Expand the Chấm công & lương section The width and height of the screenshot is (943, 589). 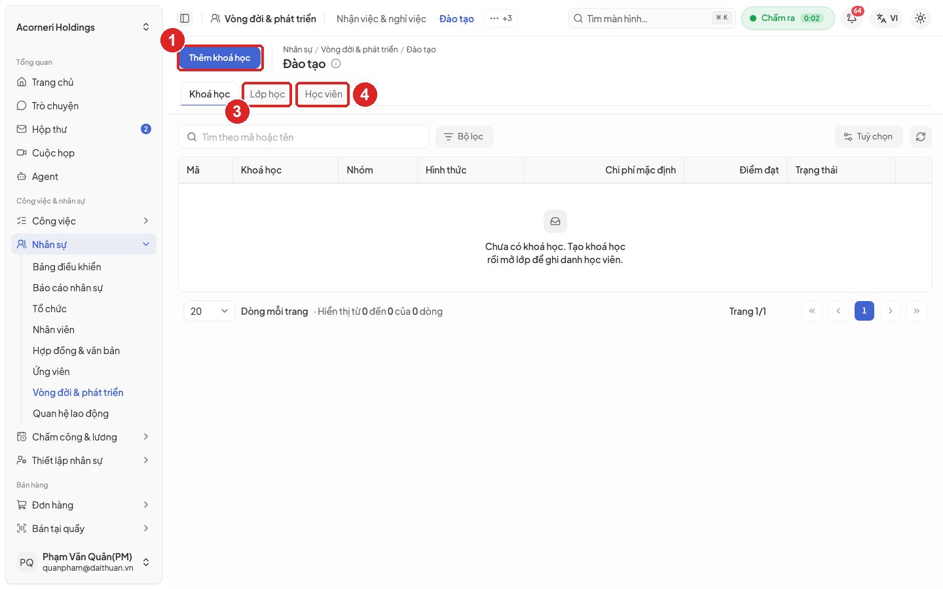84,437
